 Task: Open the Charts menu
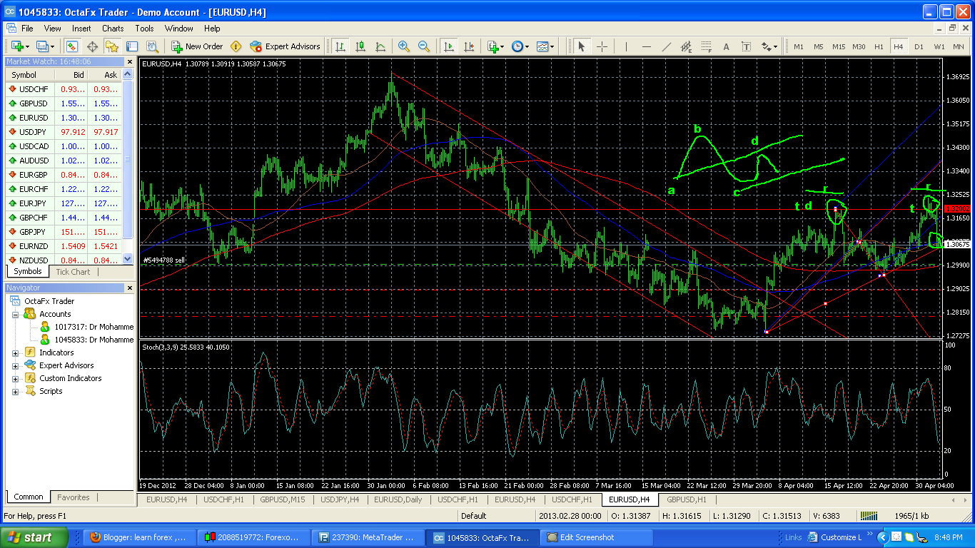coord(113,29)
